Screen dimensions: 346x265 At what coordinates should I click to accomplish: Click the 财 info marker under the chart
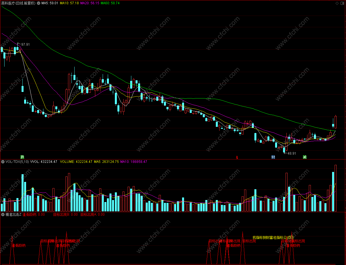coord(273,157)
